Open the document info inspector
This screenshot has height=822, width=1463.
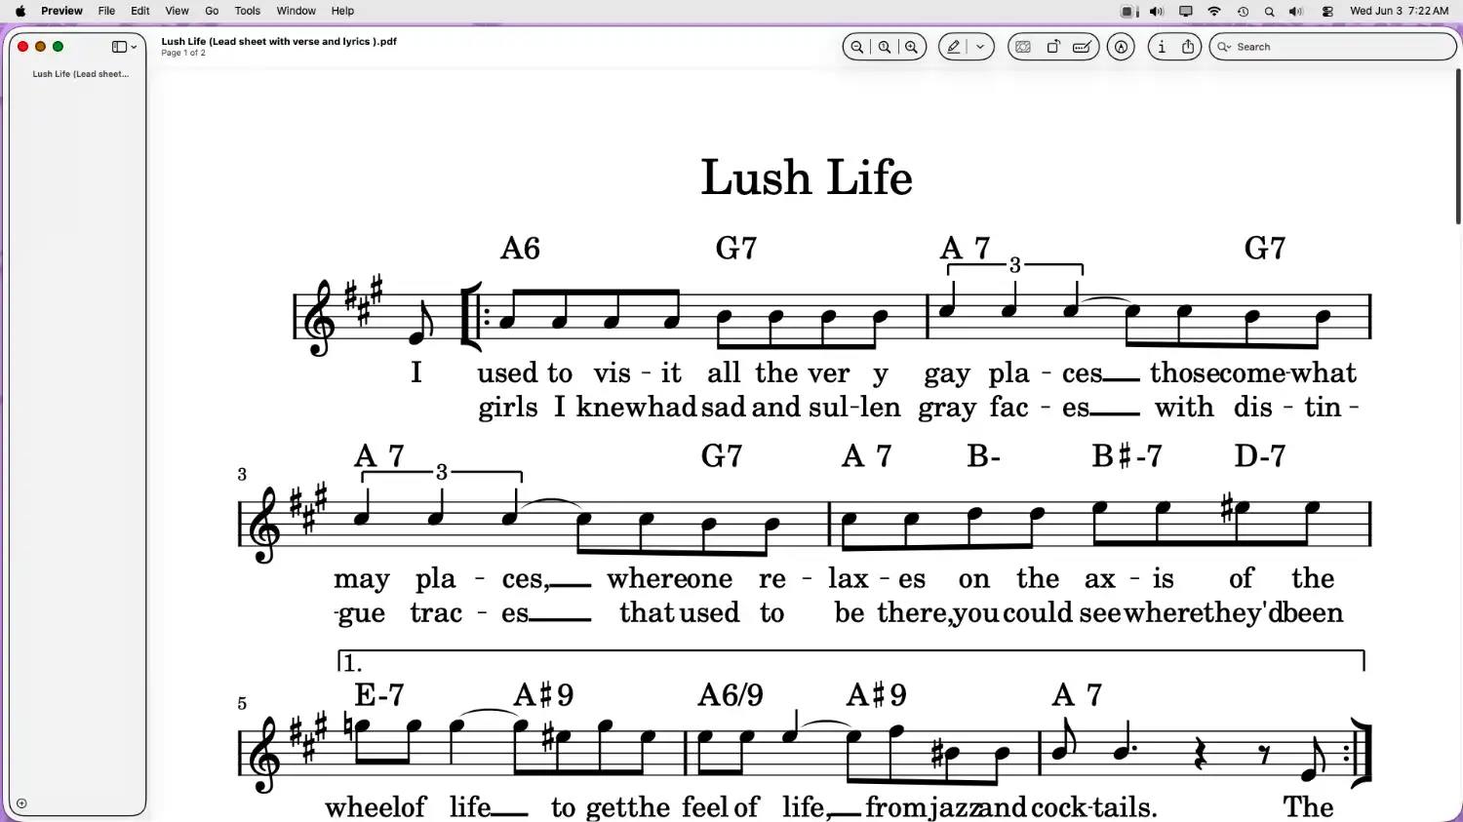click(1161, 47)
